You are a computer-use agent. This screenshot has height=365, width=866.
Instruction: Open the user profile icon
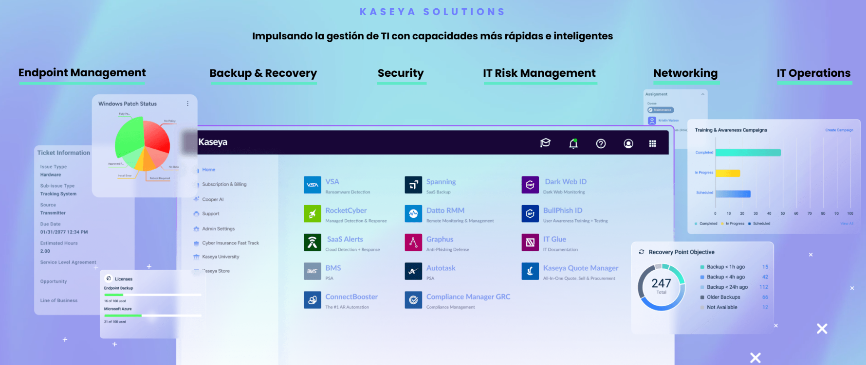(628, 143)
